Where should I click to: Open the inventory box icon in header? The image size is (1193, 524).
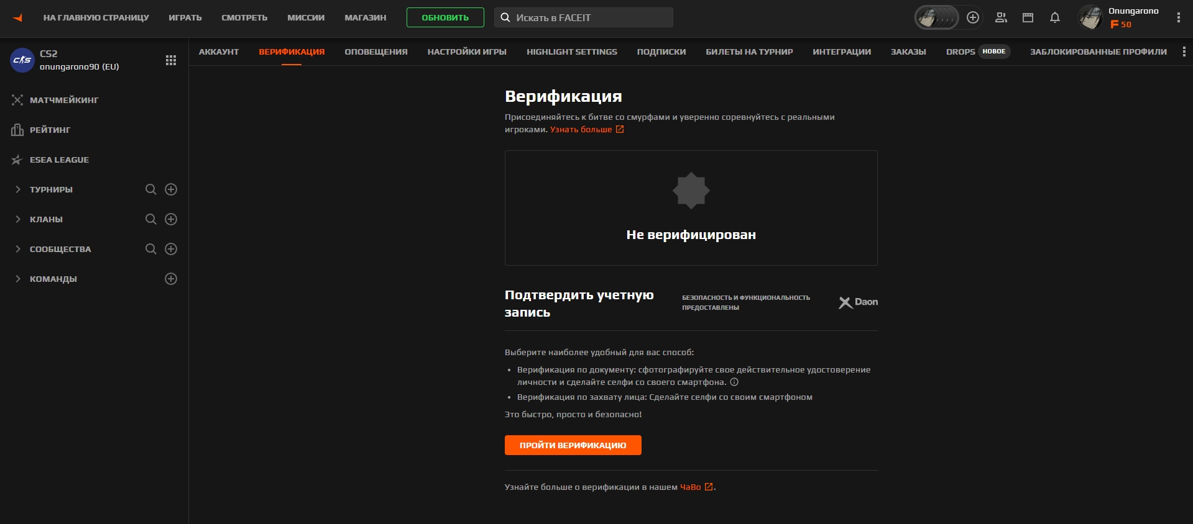[x=1028, y=17]
